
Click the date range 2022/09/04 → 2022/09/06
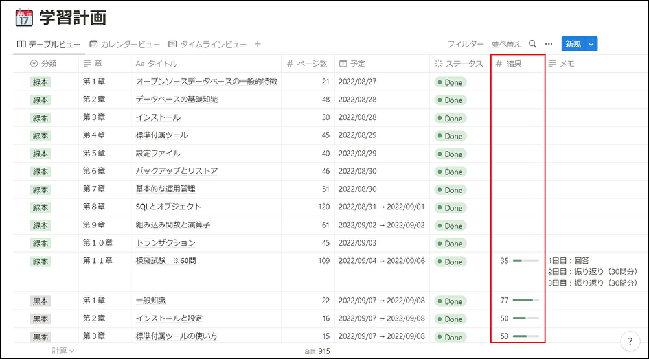(x=381, y=261)
